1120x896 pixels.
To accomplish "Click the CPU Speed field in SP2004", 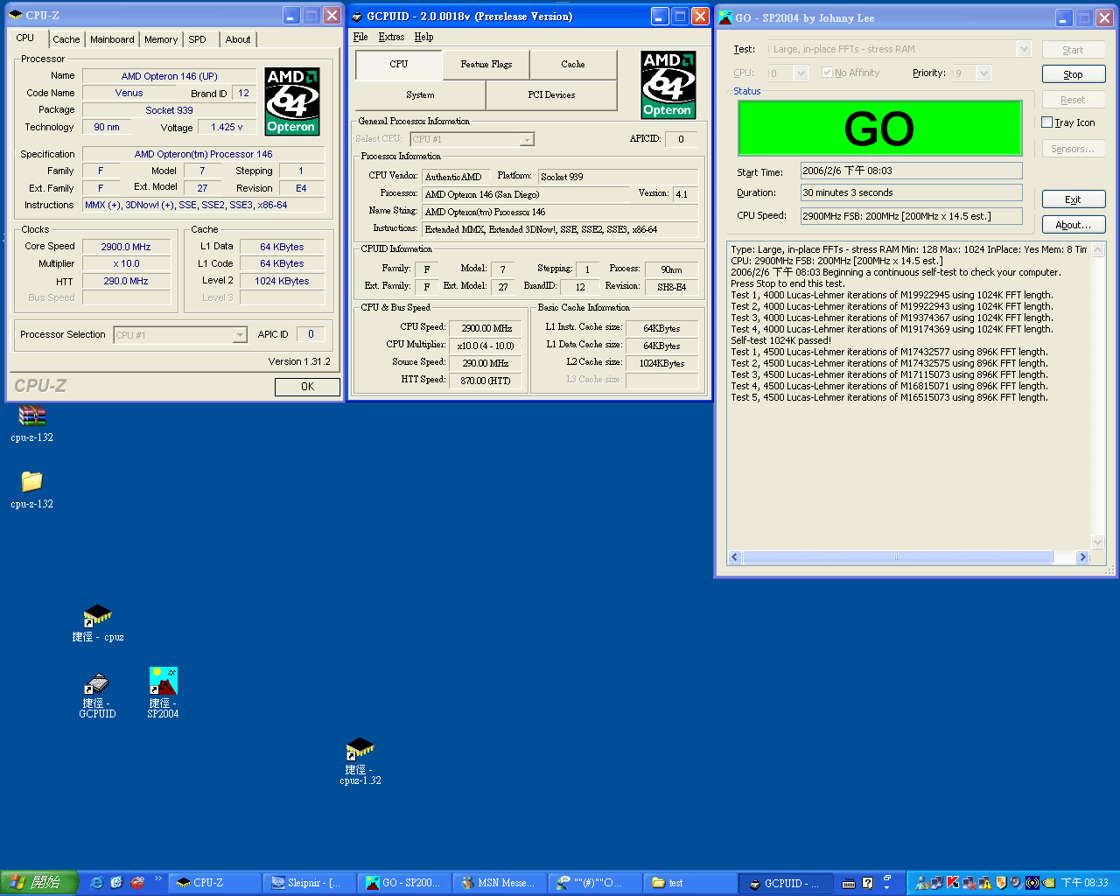I will point(911,216).
